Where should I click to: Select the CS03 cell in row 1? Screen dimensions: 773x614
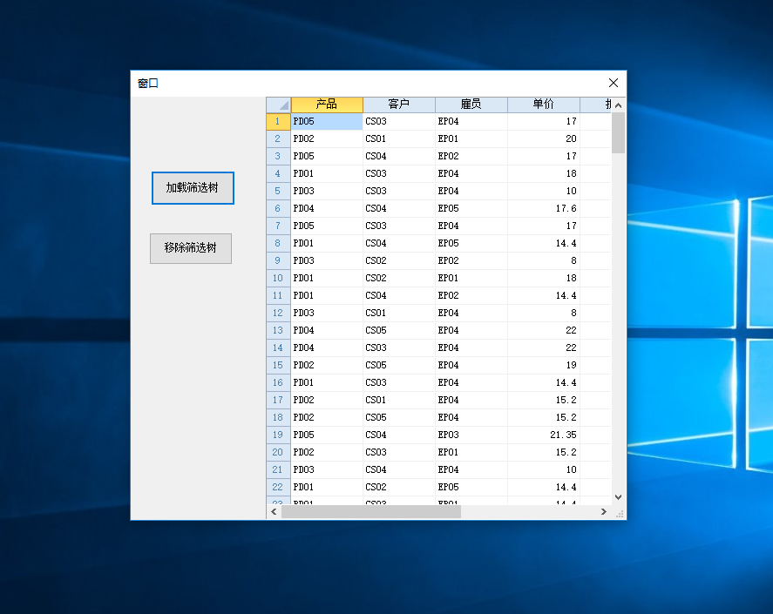[x=399, y=122]
